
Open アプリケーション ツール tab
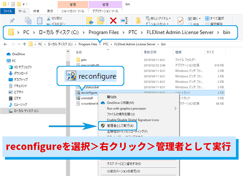[x=105, y=11]
